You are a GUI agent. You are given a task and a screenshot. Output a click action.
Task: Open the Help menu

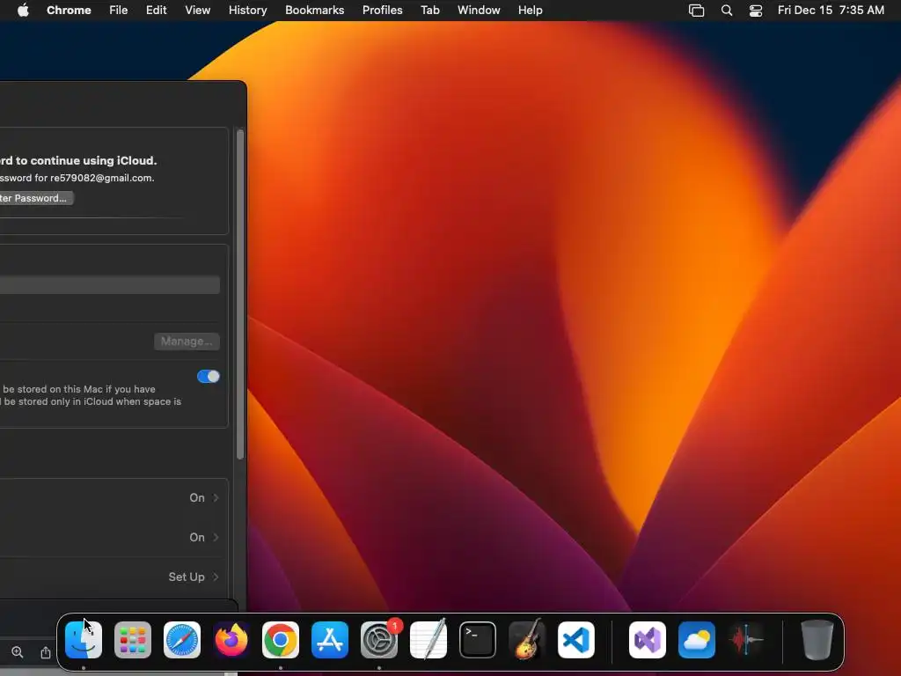[531, 11]
